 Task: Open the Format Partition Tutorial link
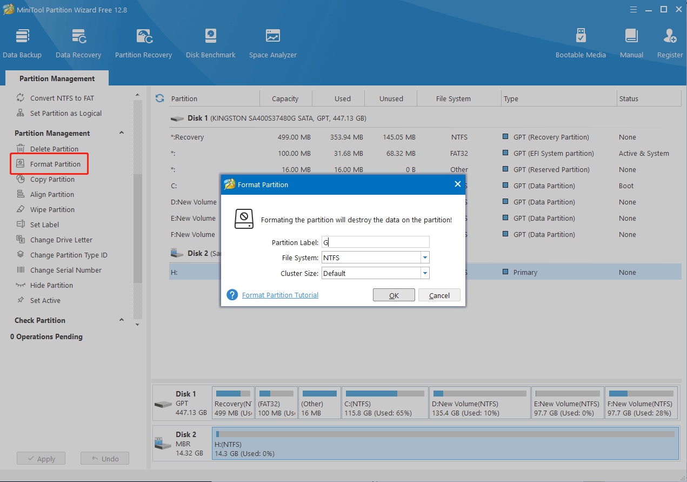pos(280,295)
